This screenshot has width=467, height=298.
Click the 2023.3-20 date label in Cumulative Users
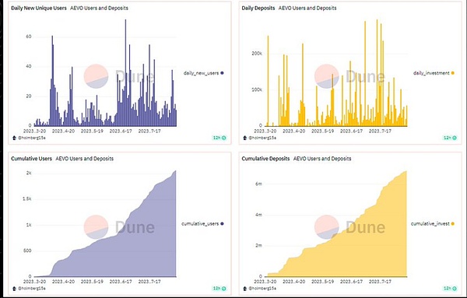click(x=34, y=282)
